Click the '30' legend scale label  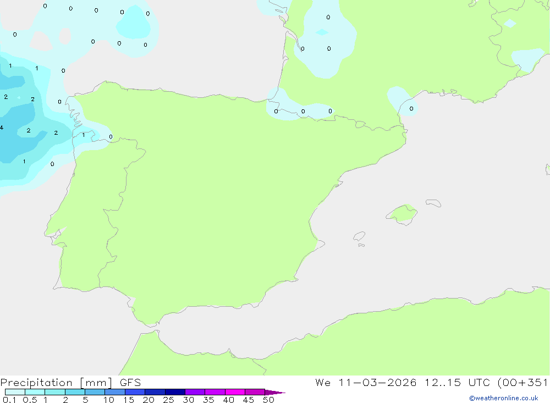click(188, 400)
